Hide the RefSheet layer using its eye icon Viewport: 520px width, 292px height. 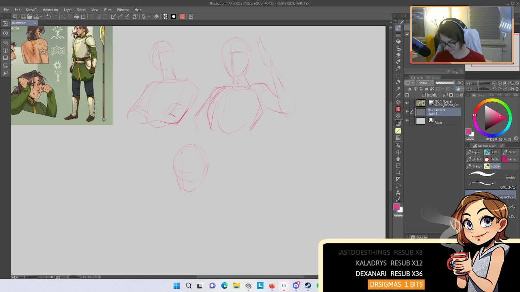click(407, 103)
